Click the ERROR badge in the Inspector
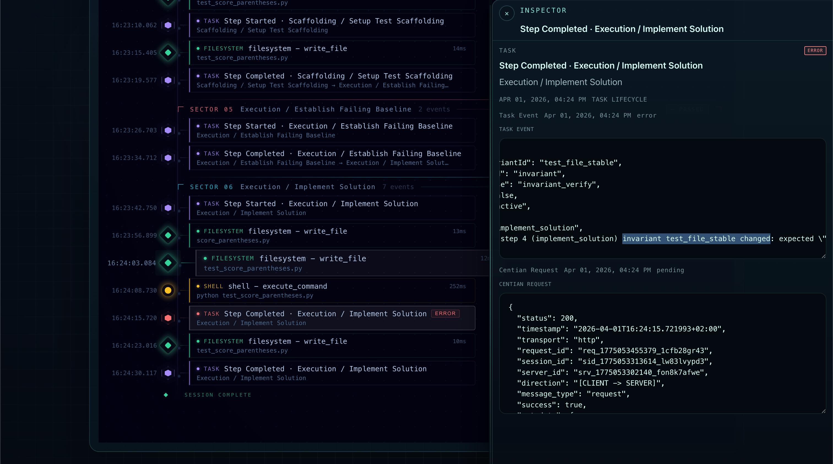The height and width of the screenshot is (464, 833). coord(815,50)
